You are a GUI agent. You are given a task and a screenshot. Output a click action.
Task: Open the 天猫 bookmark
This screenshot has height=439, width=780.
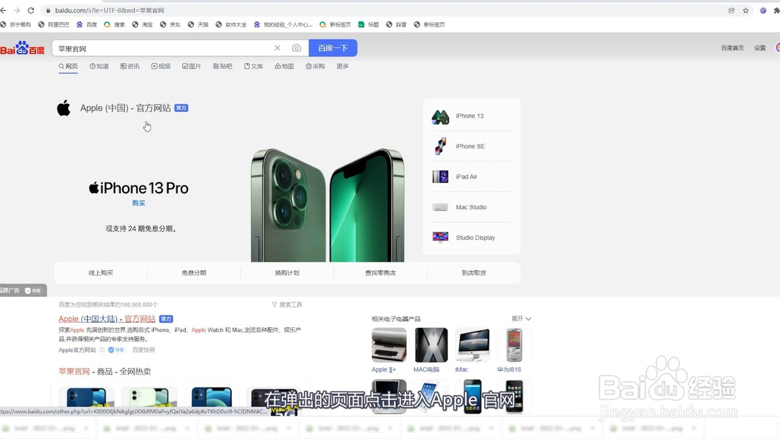[x=198, y=24]
